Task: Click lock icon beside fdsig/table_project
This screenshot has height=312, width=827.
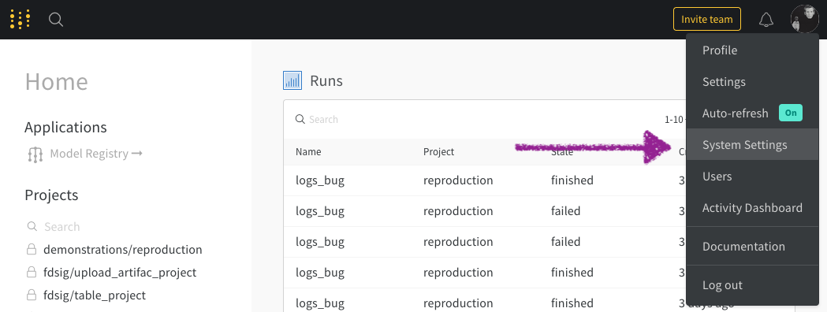Action: tap(32, 295)
